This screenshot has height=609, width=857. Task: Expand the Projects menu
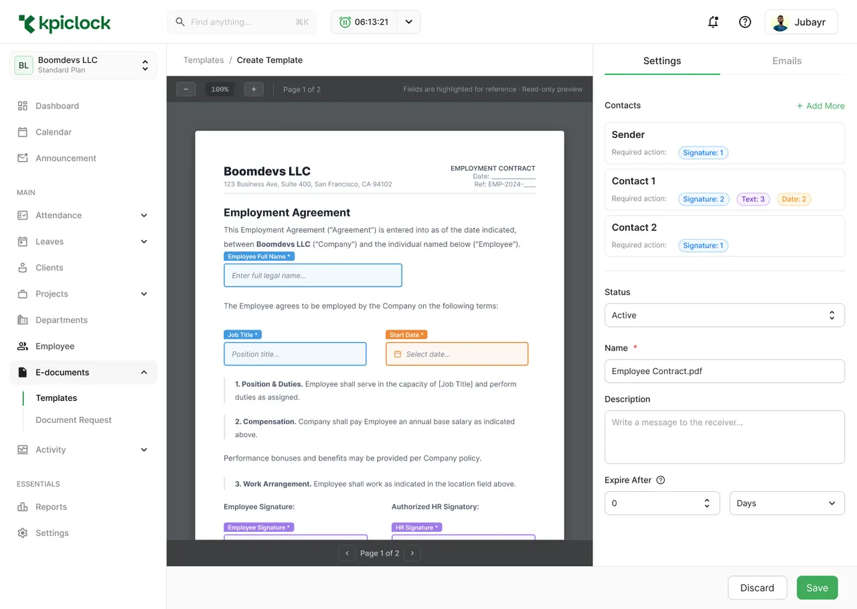coord(144,294)
